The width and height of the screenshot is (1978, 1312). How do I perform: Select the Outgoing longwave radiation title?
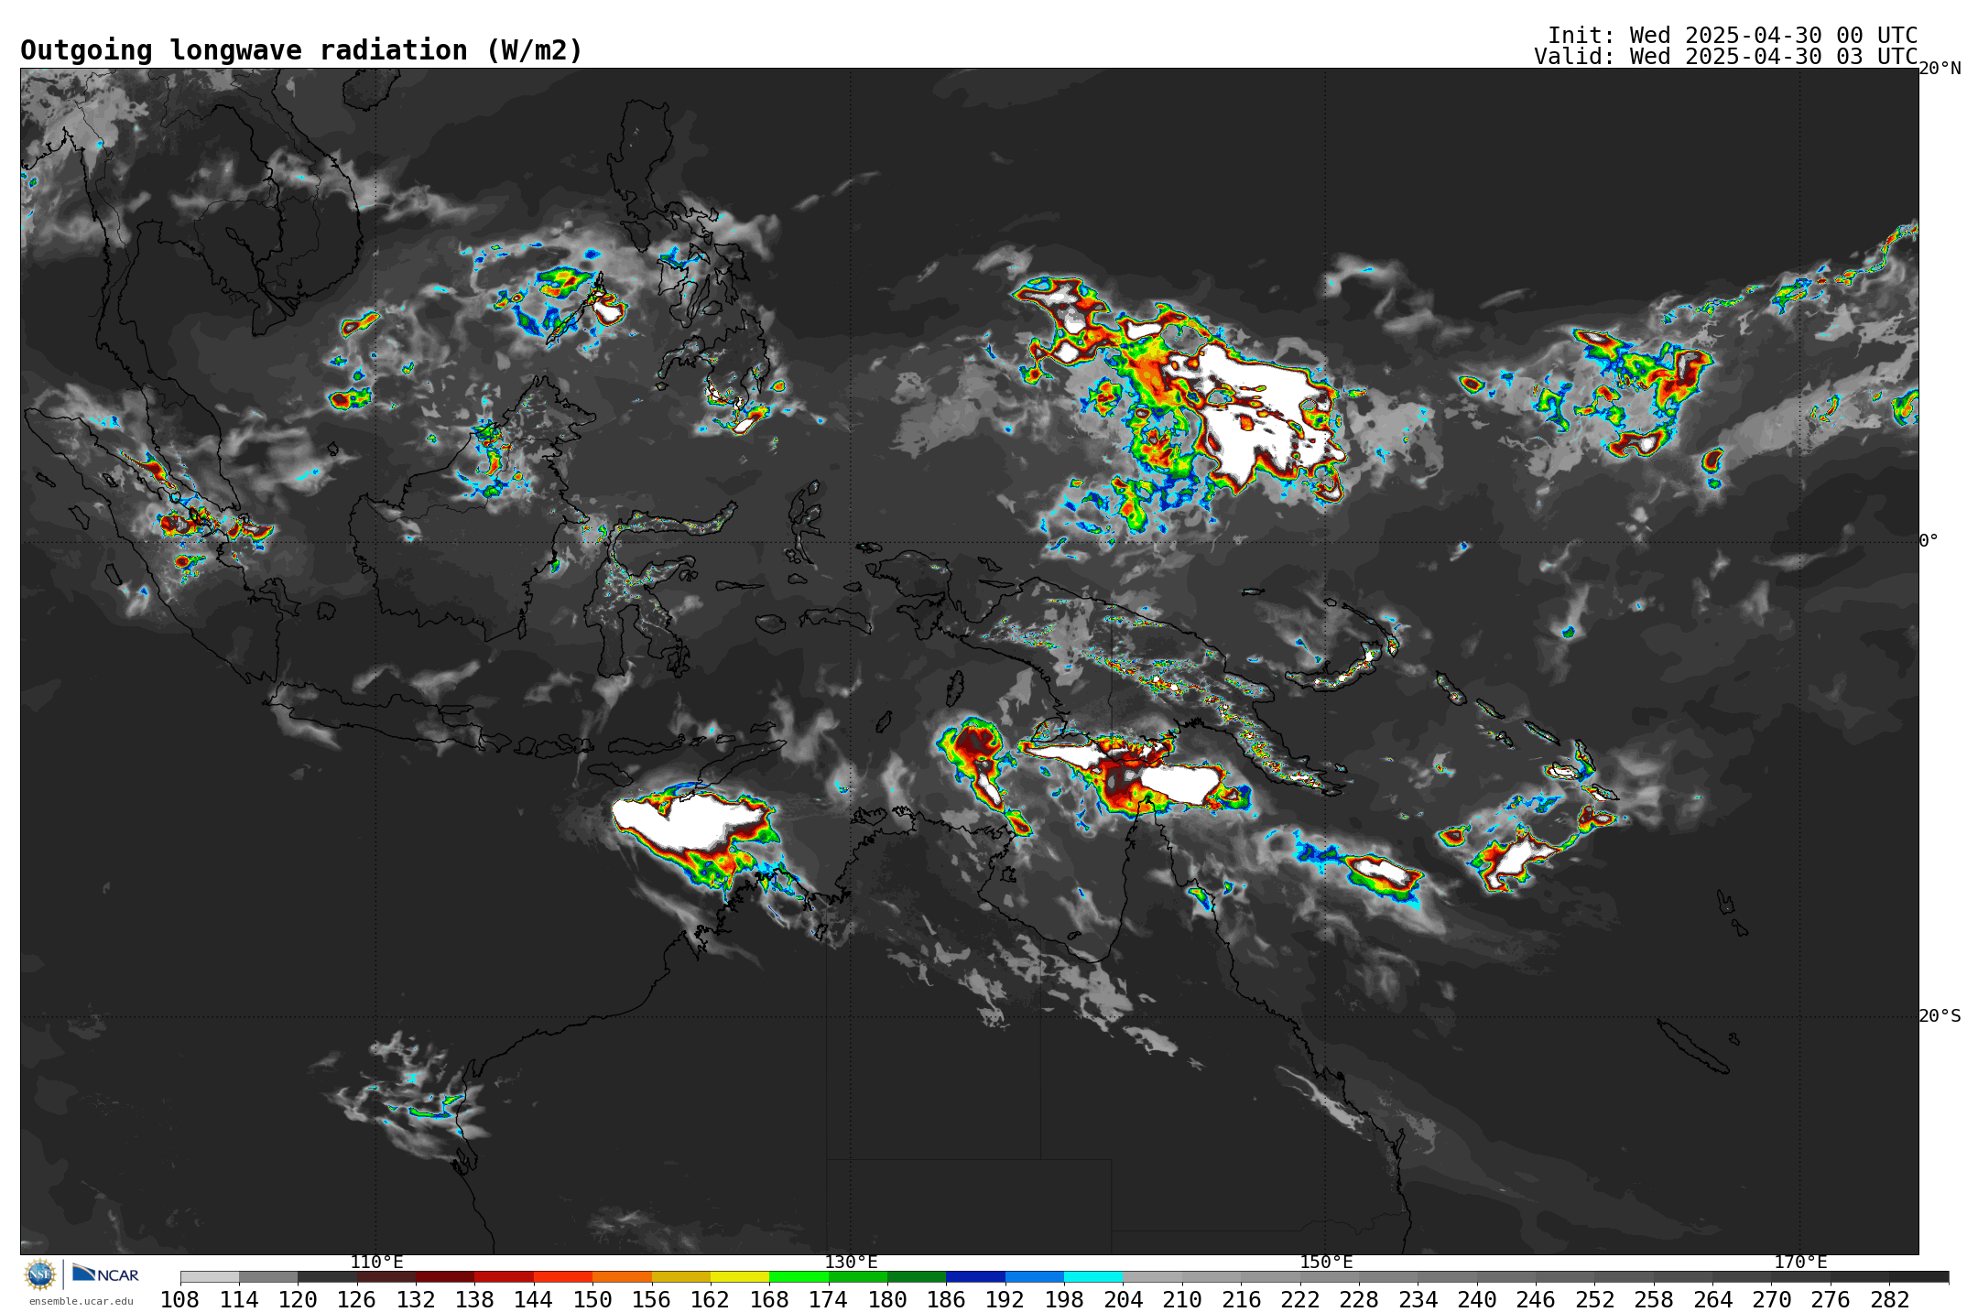301,50
